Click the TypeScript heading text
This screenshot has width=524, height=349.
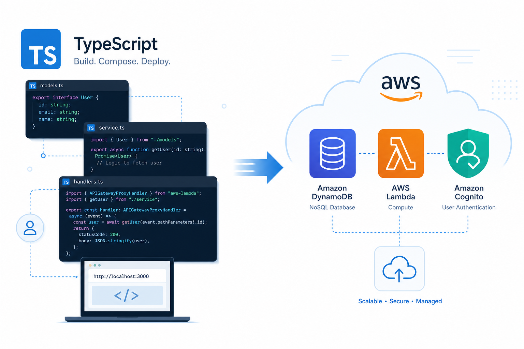pos(116,44)
